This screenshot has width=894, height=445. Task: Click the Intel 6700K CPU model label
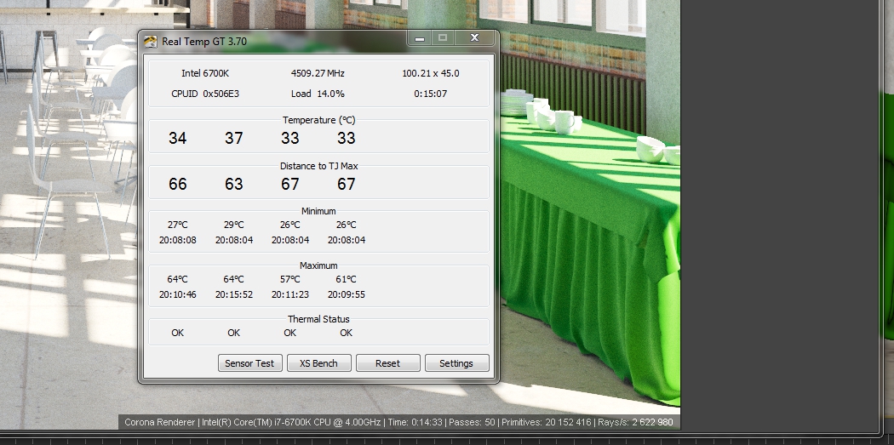pyautogui.click(x=205, y=73)
